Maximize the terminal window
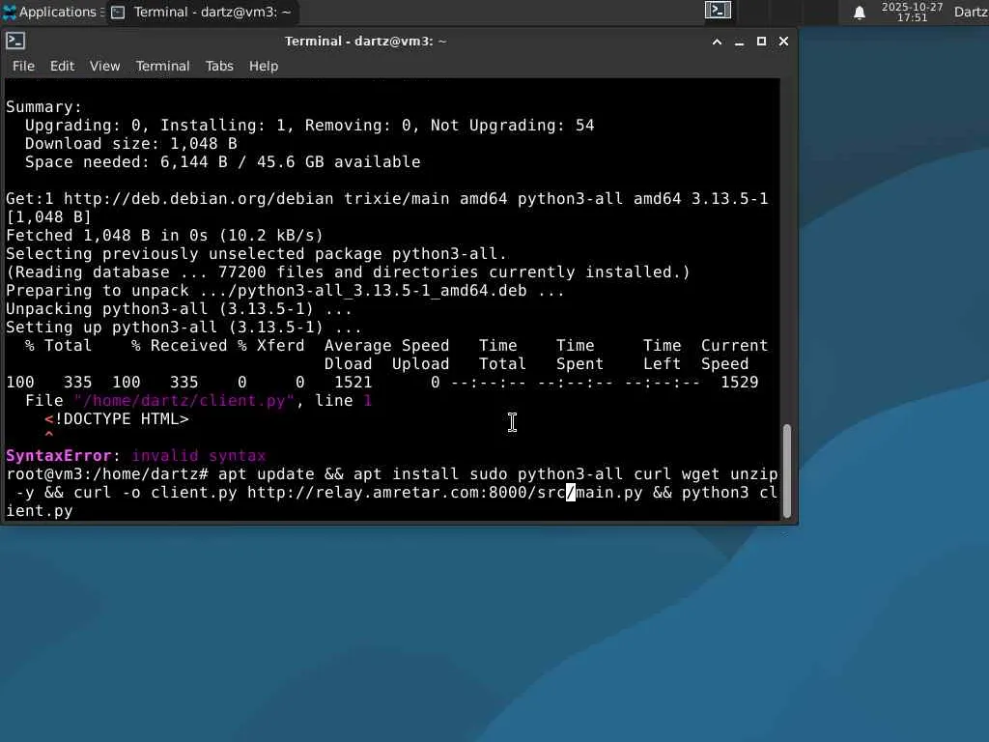Screen dimensions: 989x742 [x=761, y=42]
